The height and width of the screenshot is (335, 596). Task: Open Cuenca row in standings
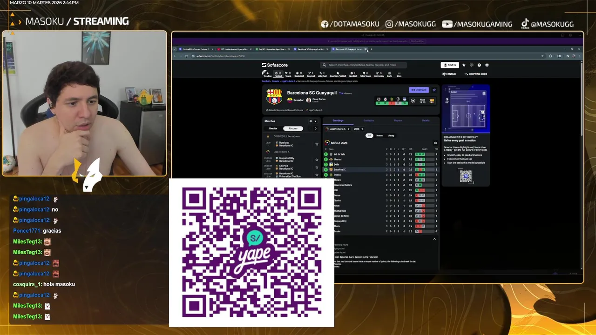(x=381, y=174)
